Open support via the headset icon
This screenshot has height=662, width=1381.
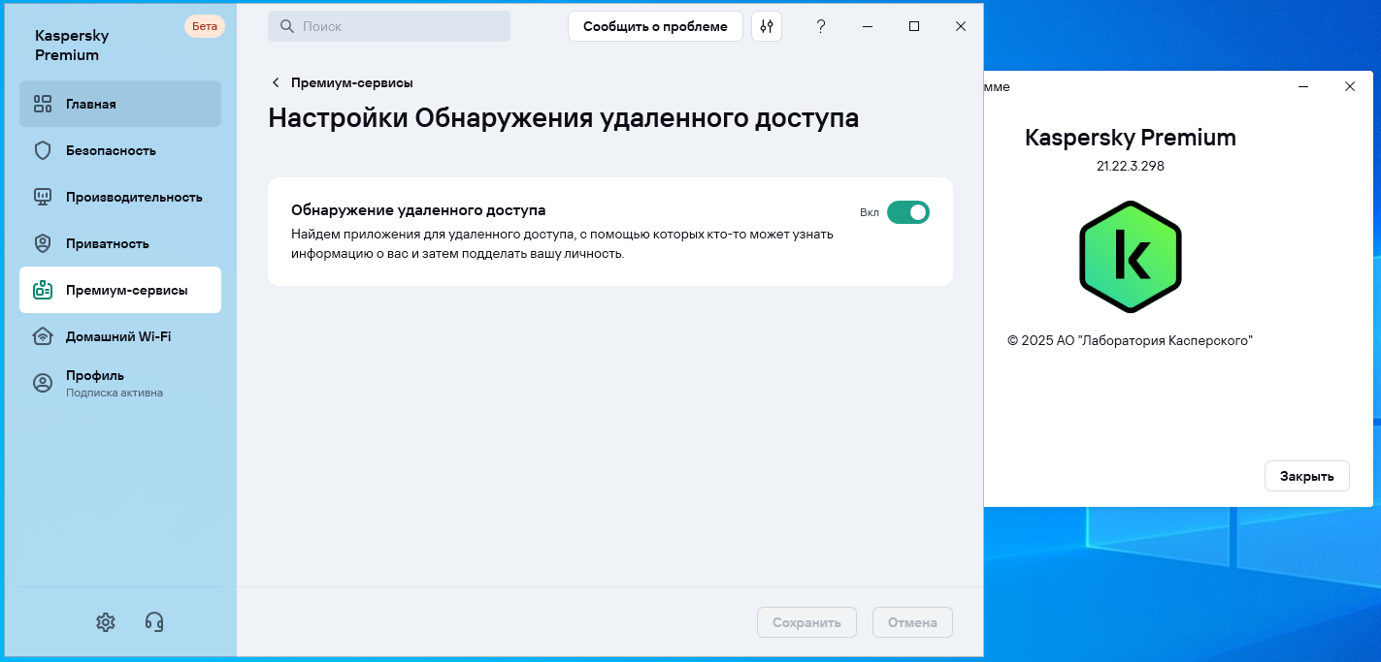click(x=154, y=621)
